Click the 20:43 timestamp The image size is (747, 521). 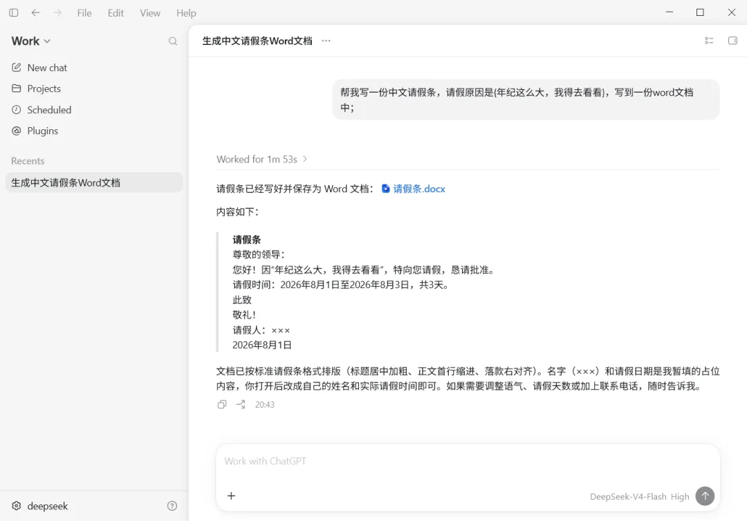click(264, 405)
